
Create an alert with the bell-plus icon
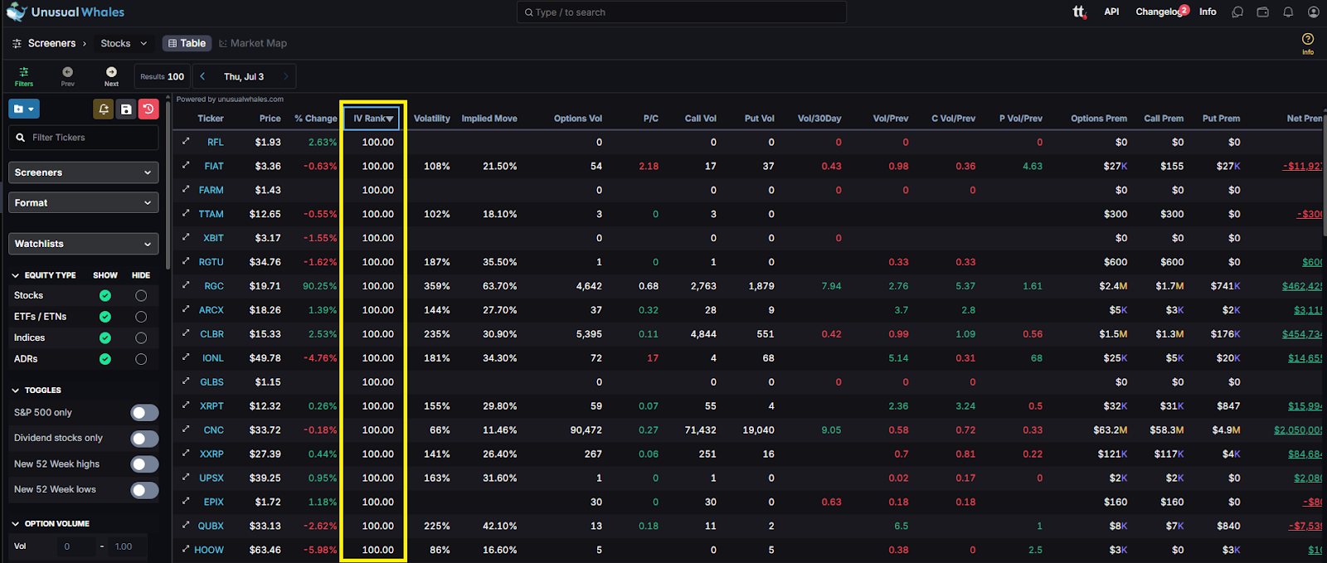point(103,109)
